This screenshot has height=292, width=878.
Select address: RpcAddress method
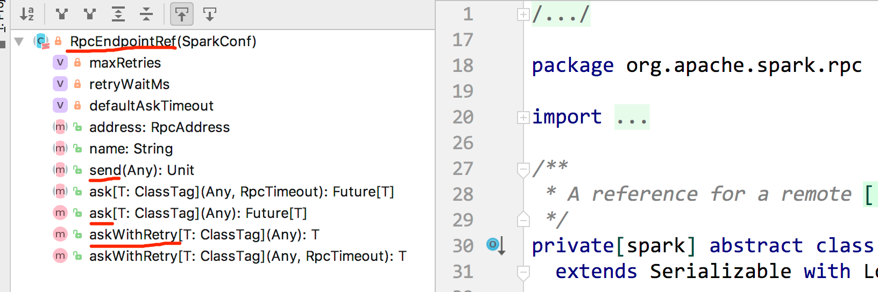pos(159,127)
